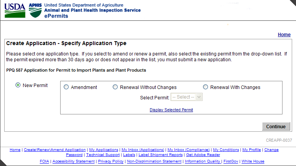Click the APHIS logo icon

pos(36,10)
